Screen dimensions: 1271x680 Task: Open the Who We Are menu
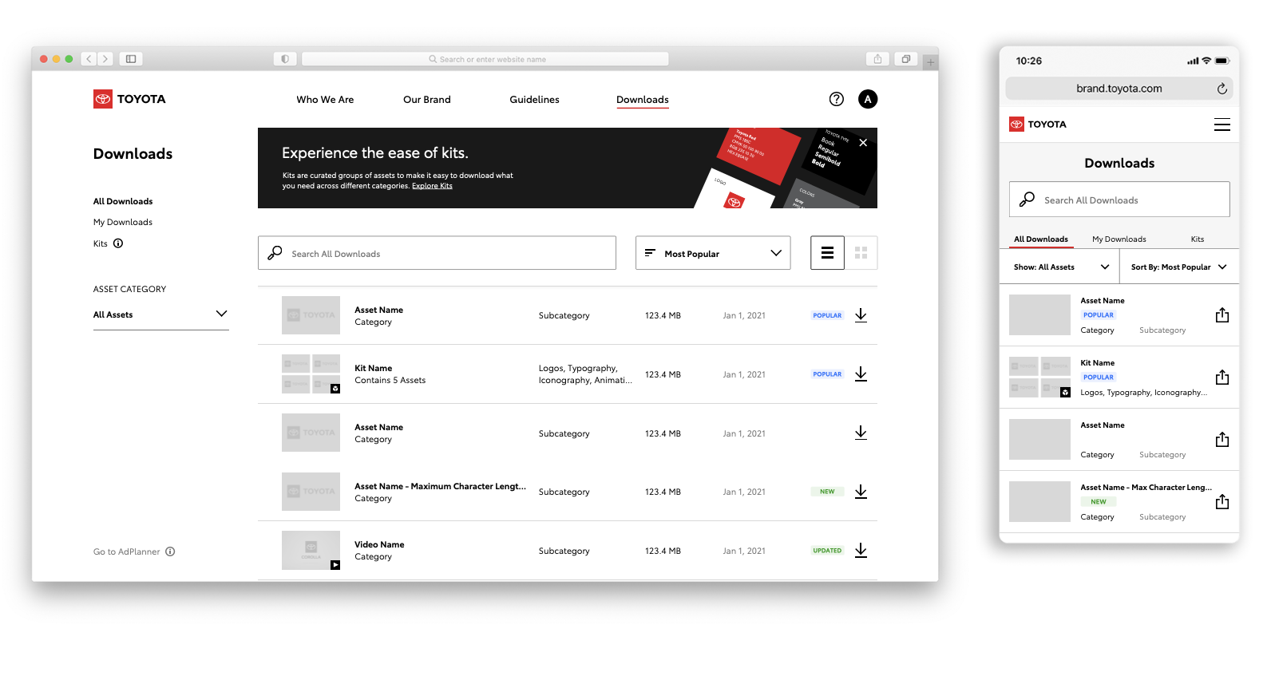click(325, 100)
